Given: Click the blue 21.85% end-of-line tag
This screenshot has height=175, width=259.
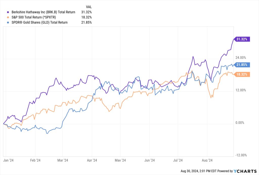Looking at the screenshot, I should (242, 65).
